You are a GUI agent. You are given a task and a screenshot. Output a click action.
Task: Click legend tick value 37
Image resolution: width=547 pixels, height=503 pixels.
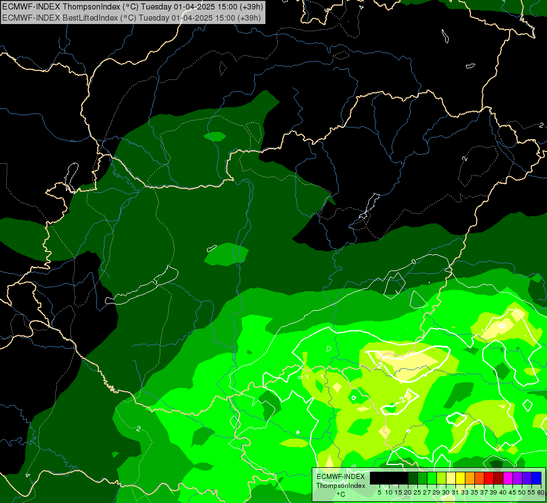[484, 492]
